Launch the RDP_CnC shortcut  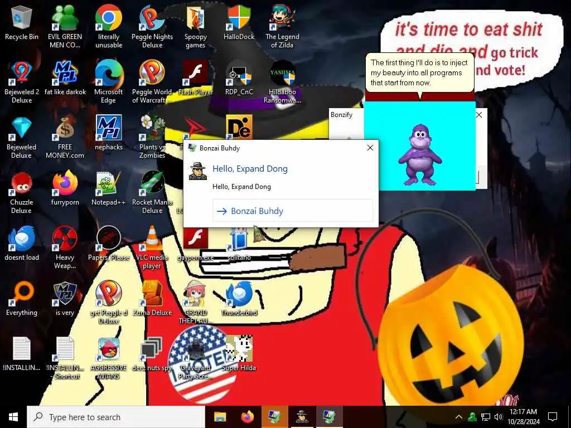[239, 78]
